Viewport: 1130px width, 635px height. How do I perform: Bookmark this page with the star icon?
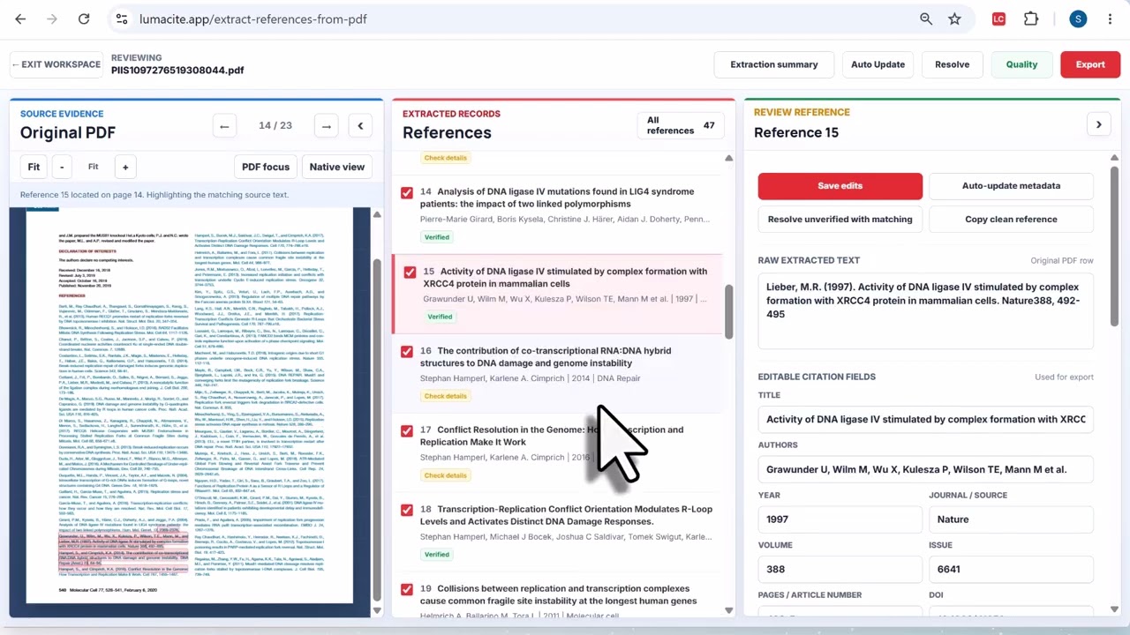click(954, 19)
